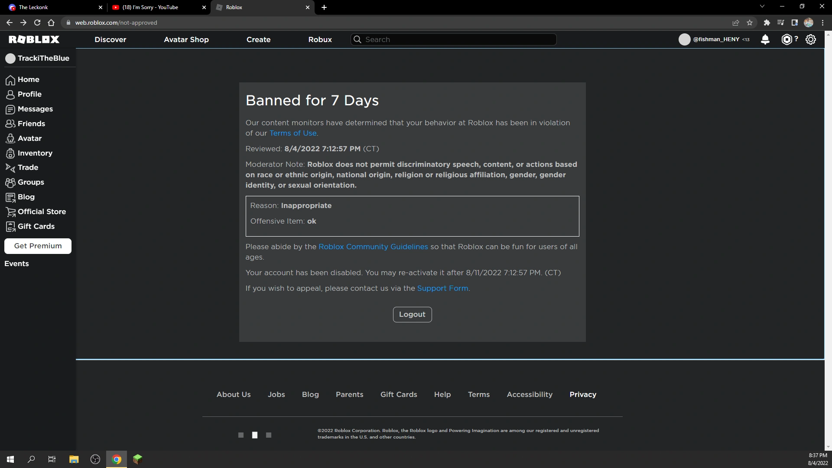Screen dimensions: 832x468
Task: Open Groups from the sidebar
Action: tap(31, 182)
